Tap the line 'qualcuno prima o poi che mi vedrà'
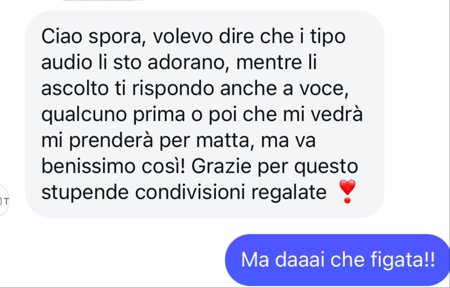The height and width of the screenshot is (288, 450). pos(202,114)
